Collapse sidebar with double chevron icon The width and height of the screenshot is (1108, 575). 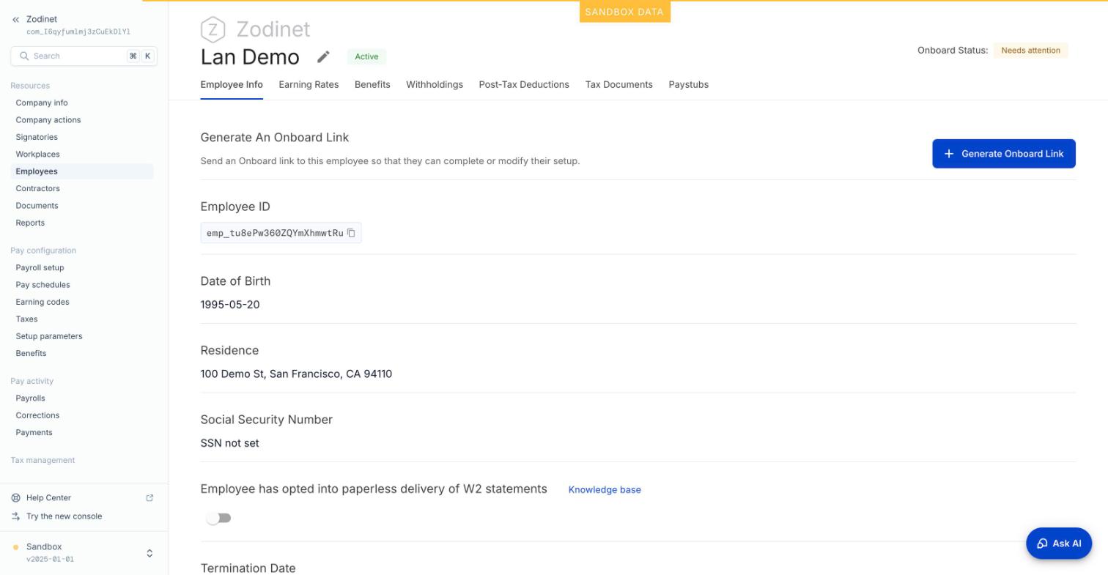click(x=15, y=20)
